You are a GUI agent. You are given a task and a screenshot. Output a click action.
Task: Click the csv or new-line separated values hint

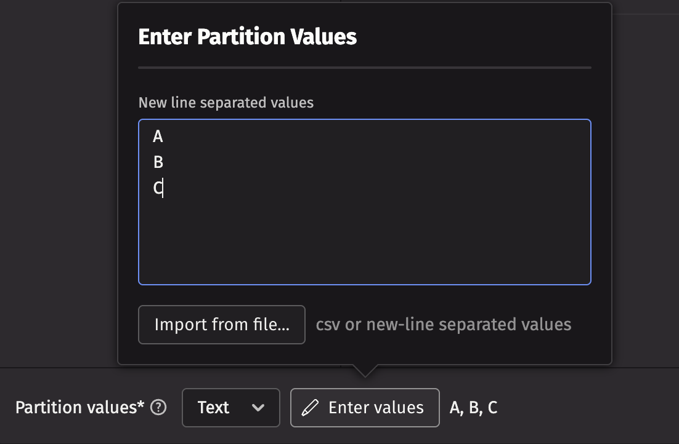443,325
